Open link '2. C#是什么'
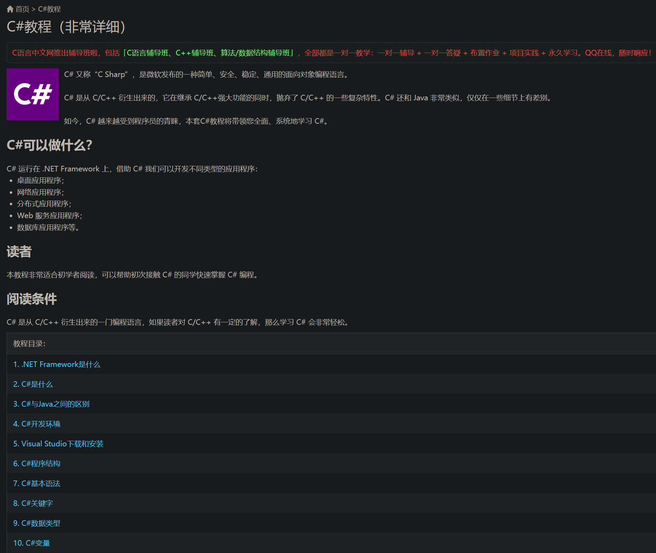656x553 pixels. pos(33,384)
